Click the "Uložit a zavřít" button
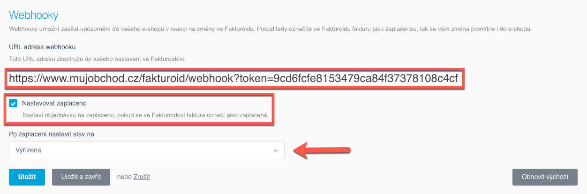The width and height of the screenshot is (587, 194). point(81,177)
